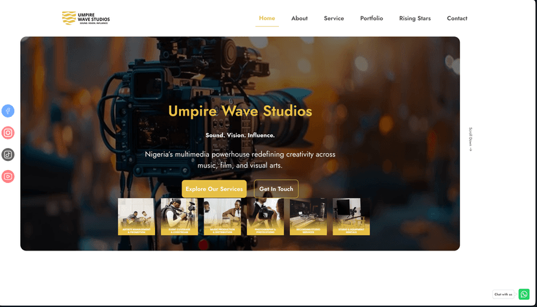The image size is (537, 307).
Task: Click the Umpire Wave Studios logo
Action: point(86,18)
